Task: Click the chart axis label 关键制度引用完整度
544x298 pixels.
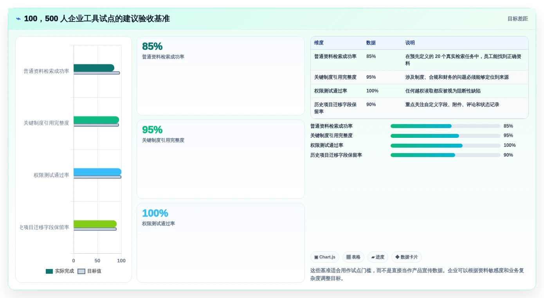Action: (x=46, y=123)
